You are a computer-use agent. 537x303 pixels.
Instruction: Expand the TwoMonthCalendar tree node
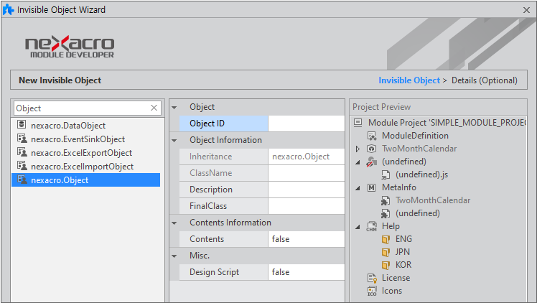click(x=358, y=149)
